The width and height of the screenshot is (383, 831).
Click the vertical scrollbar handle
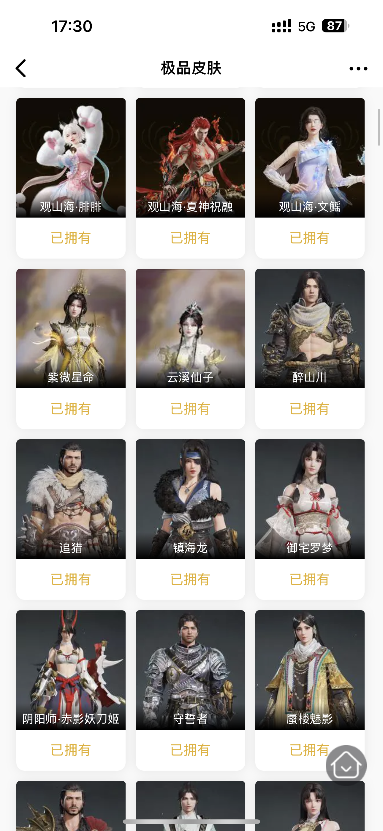(x=379, y=128)
